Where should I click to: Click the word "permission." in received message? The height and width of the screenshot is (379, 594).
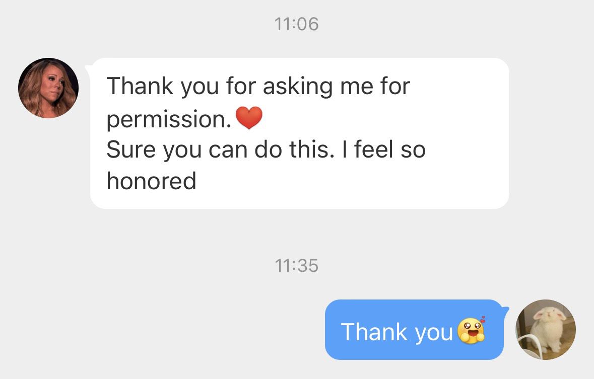169,119
